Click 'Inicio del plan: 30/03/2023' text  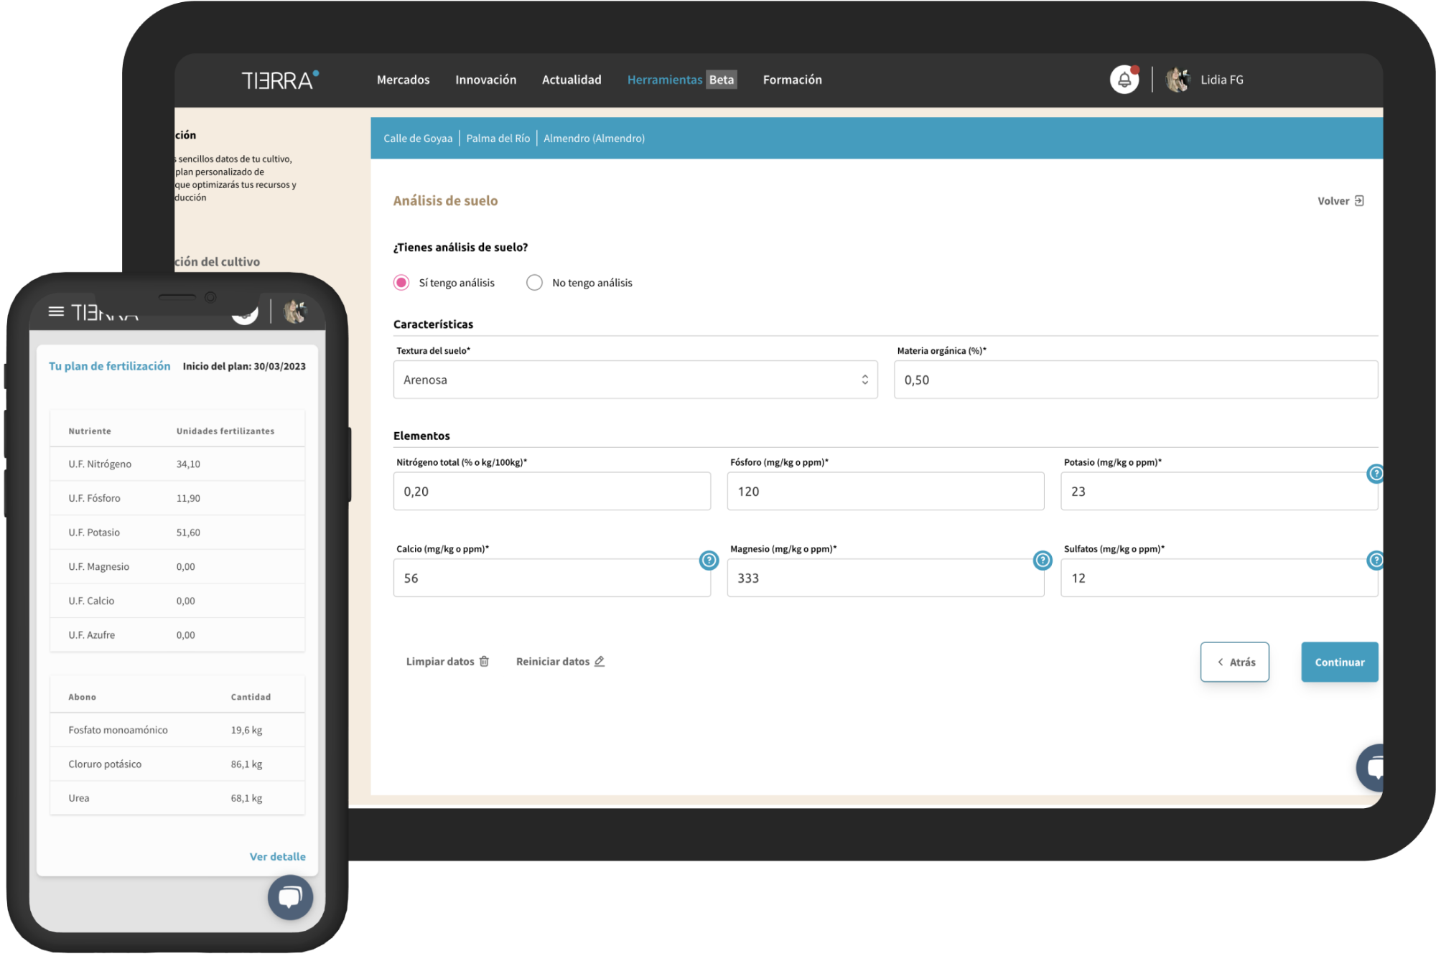[244, 367]
